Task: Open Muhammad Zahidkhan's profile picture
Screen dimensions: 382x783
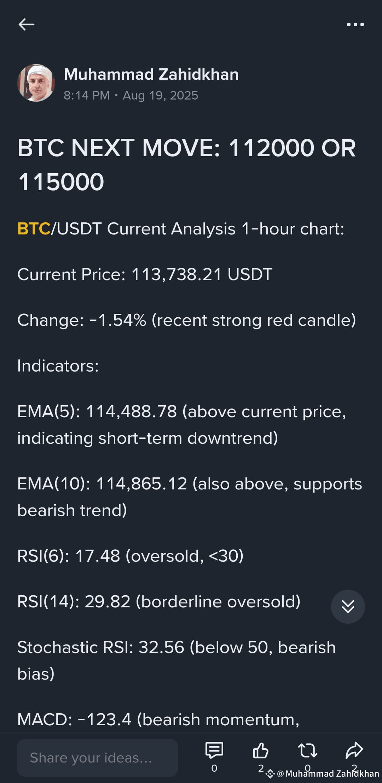Action: pos(36,83)
